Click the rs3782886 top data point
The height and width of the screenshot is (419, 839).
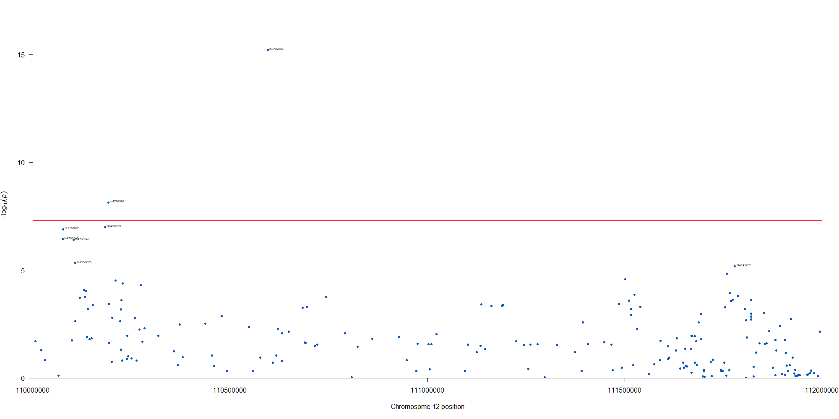pyautogui.click(x=268, y=50)
